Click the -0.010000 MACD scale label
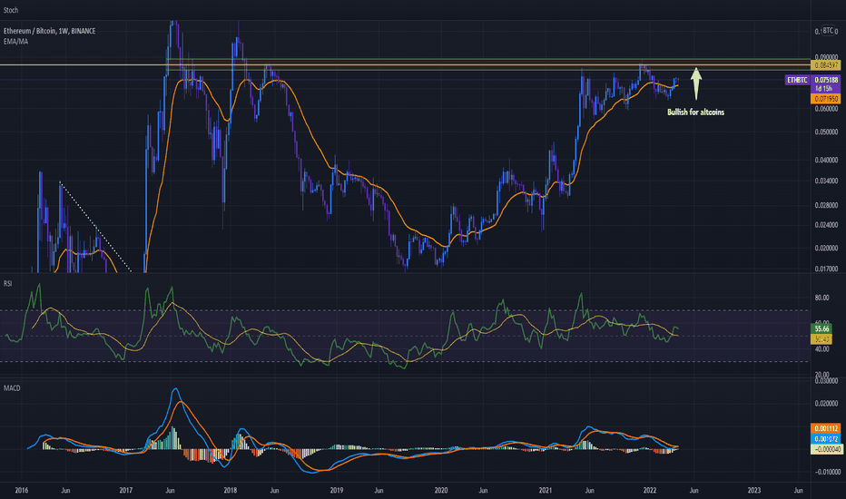Screen dimensions: 846x499 tap(827, 472)
